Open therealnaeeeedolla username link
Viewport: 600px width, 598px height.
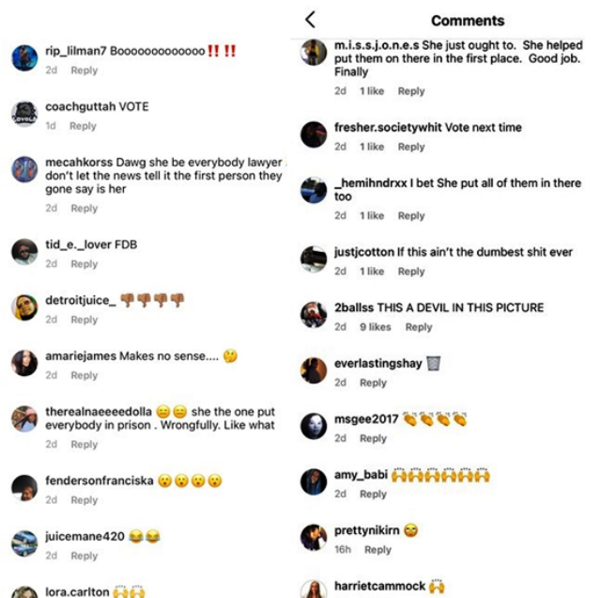coord(99,412)
